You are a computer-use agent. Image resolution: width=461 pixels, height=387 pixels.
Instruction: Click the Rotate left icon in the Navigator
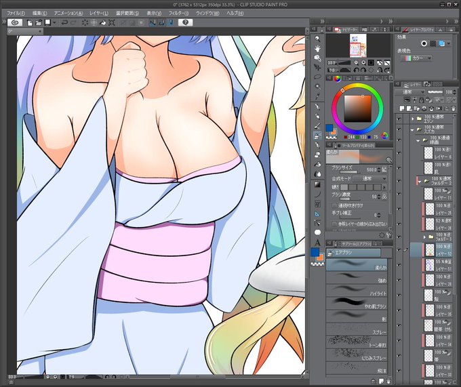357,70
